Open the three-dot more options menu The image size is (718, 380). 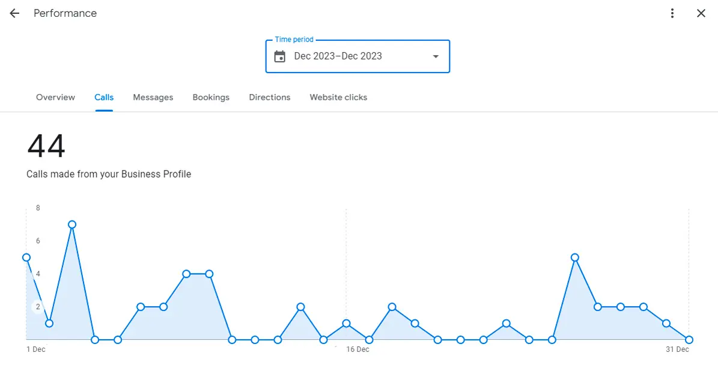click(672, 13)
